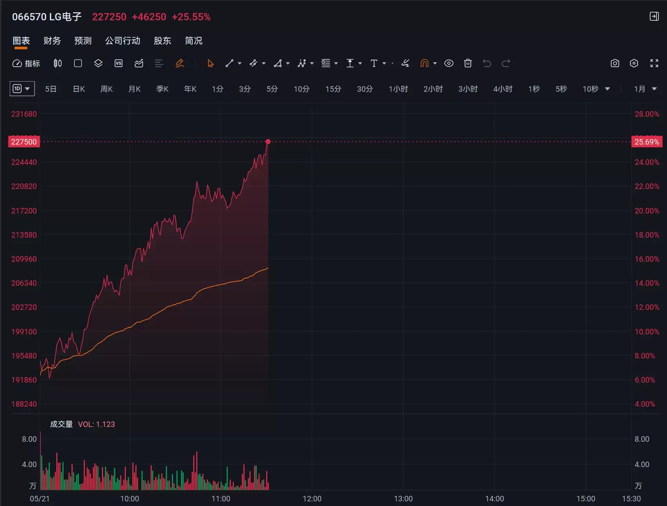Select the freehand brush drawing tool
The width and height of the screenshot is (667, 506).
point(405,63)
